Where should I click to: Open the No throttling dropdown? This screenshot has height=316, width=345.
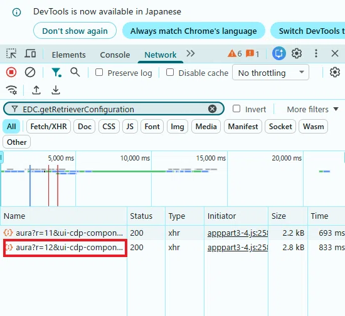pyautogui.click(x=270, y=72)
